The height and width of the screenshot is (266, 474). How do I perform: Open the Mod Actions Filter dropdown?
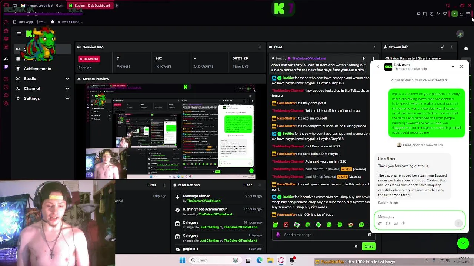248,185
